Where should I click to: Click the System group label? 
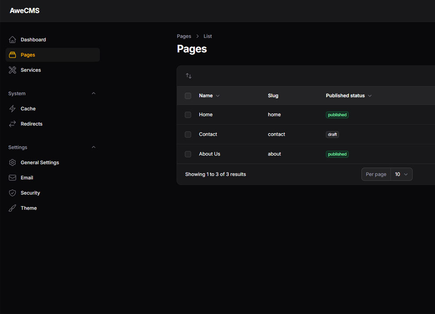17,93
